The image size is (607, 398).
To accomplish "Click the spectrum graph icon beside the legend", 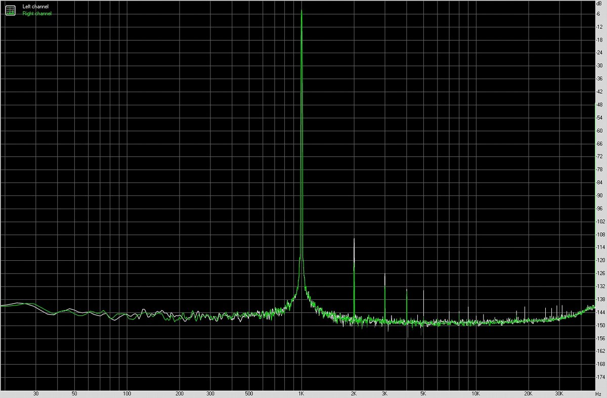I will click(10, 10).
